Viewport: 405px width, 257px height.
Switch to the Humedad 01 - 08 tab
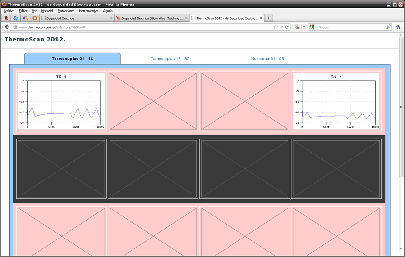(267, 59)
